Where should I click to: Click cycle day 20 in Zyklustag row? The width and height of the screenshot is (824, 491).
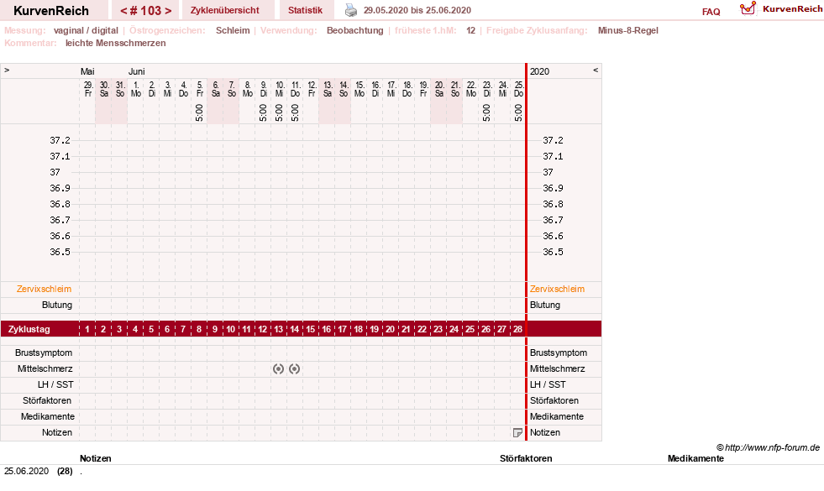390,329
